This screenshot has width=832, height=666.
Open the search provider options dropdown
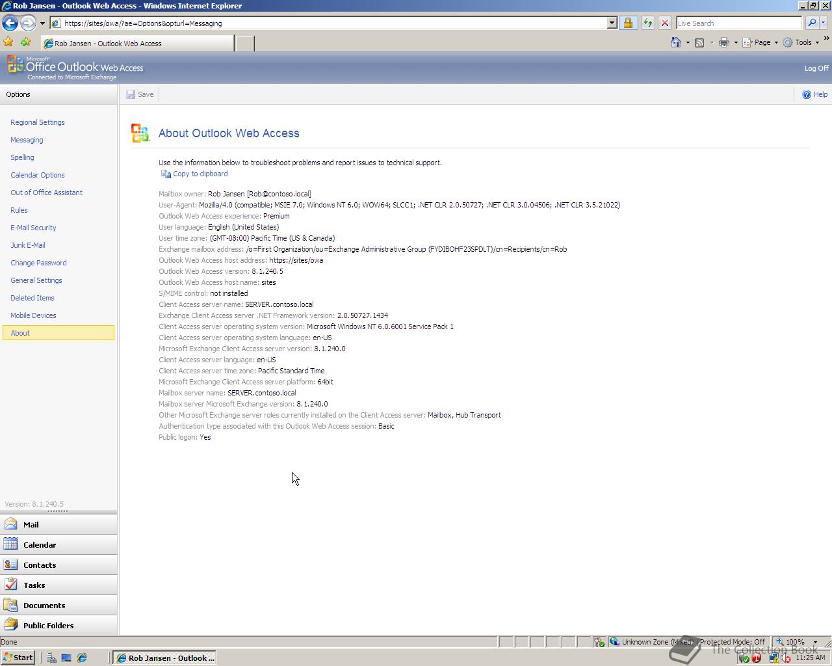pyautogui.click(x=823, y=23)
